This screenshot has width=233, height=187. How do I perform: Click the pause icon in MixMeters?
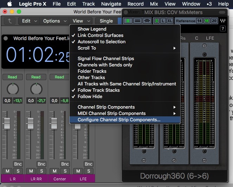click(128, 21)
